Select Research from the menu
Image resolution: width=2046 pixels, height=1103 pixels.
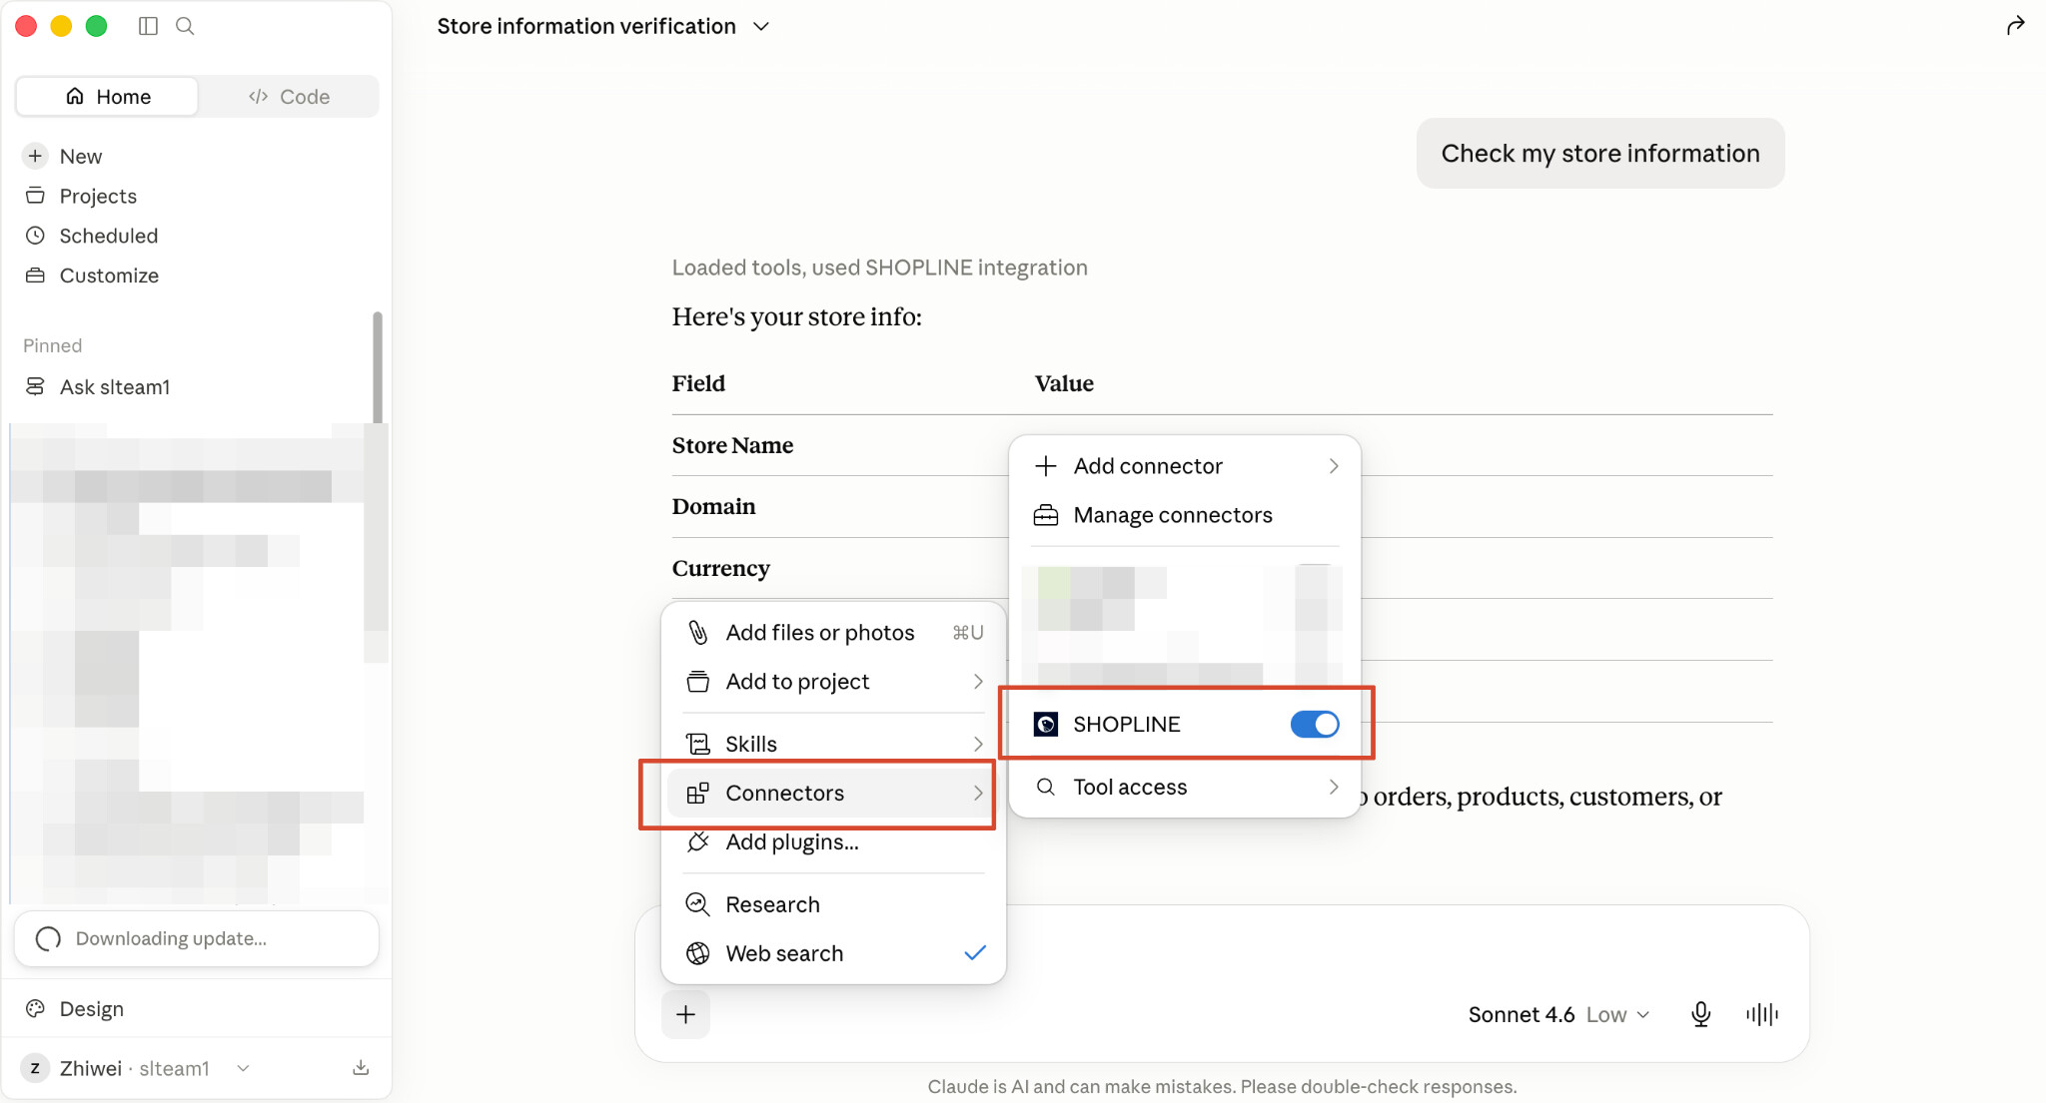tap(835, 904)
